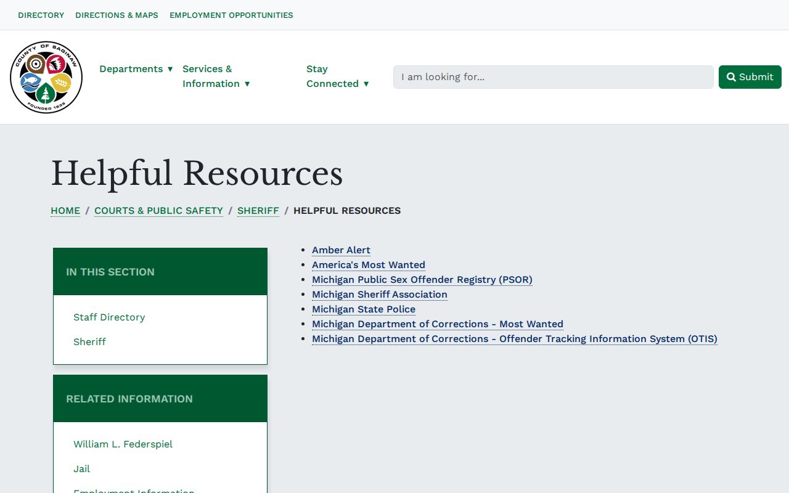Open Courts & Public Safety breadcrumb
The width and height of the screenshot is (789, 493).
click(x=158, y=211)
